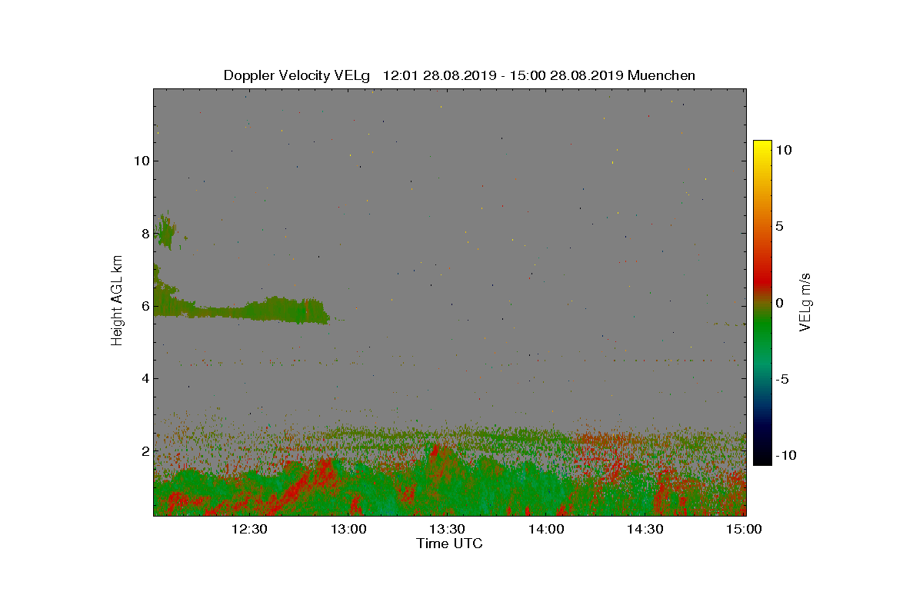Click the "Height AGL km" y-axis label
The height and width of the screenshot is (615, 923).
(117, 301)
